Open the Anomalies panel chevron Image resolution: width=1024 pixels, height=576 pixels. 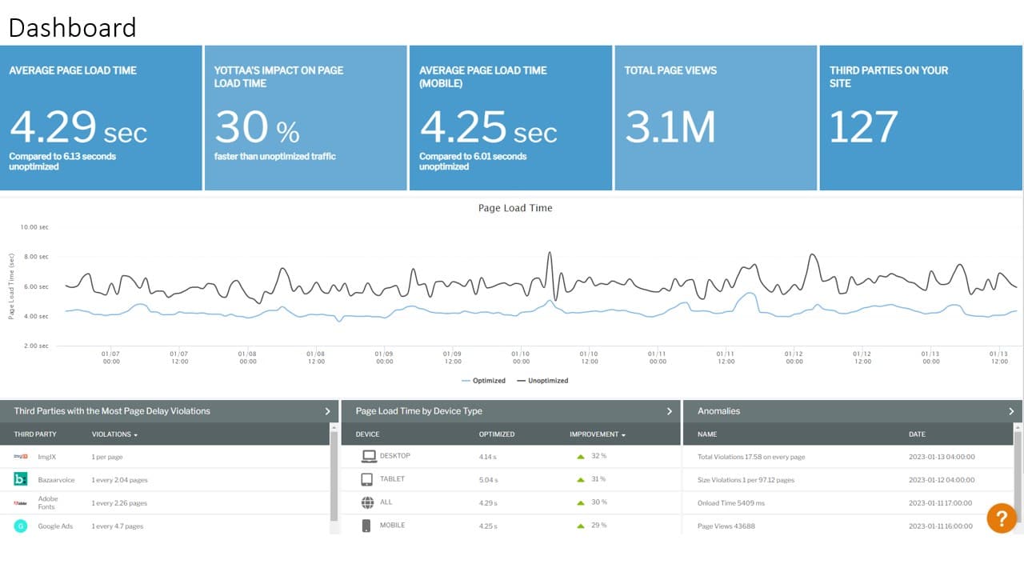[1011, 411]
